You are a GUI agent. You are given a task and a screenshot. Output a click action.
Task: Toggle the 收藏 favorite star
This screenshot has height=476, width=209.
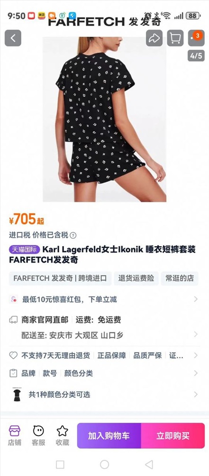(x=62, y=436)
